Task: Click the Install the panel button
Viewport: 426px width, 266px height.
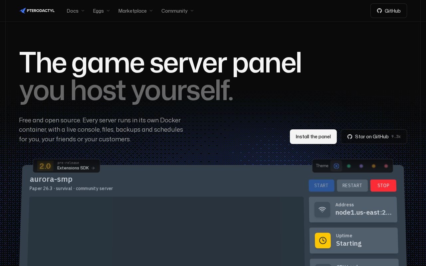Action: coord(313,137)
